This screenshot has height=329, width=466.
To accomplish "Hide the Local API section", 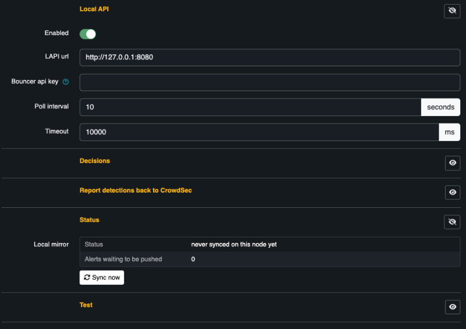I will coord(452,11).
